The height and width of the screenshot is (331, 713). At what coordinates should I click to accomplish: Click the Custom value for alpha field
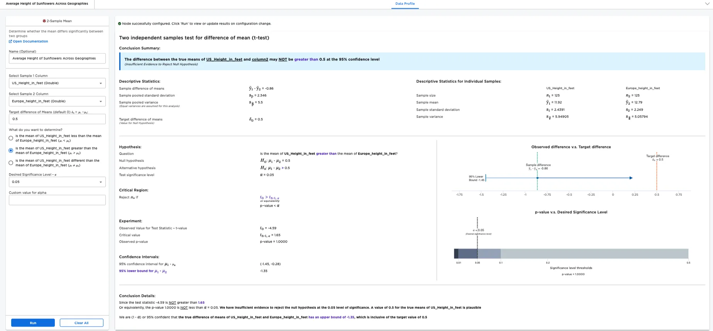[57, 200]
